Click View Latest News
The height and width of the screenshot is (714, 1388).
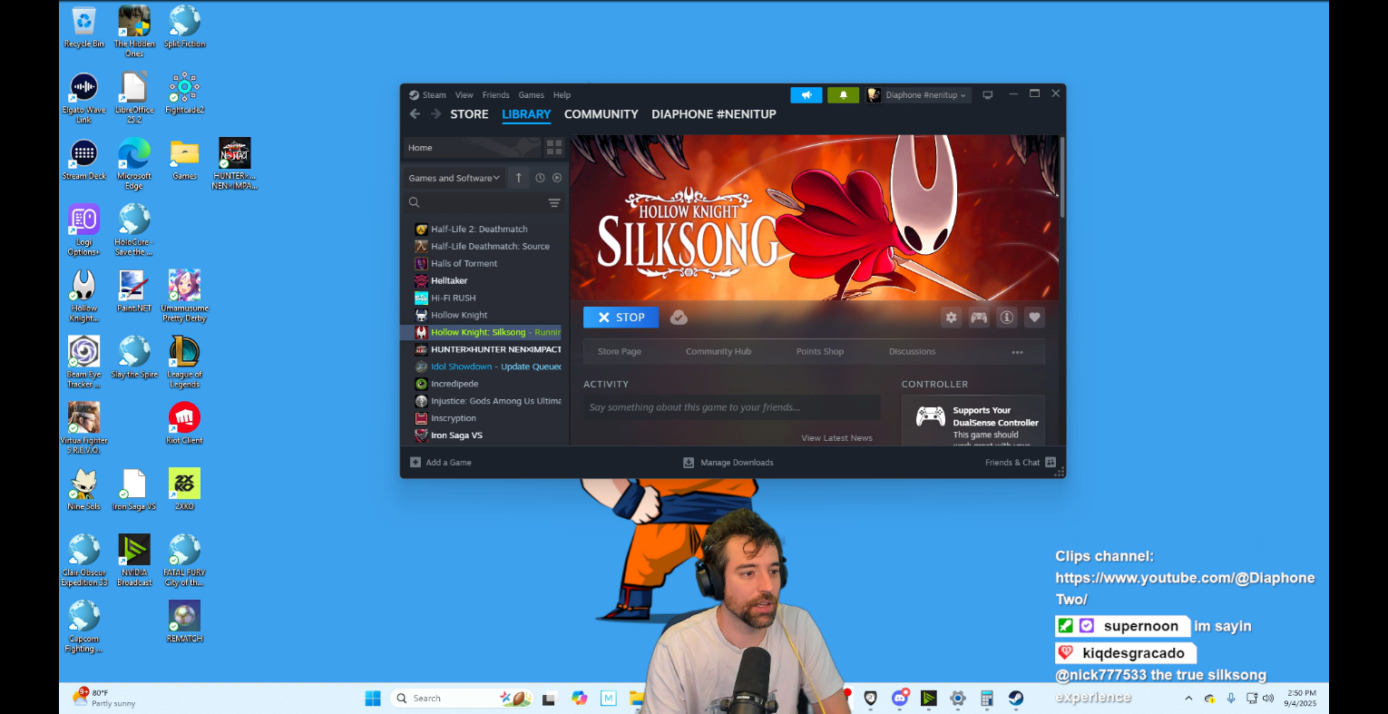coord(837,438)
